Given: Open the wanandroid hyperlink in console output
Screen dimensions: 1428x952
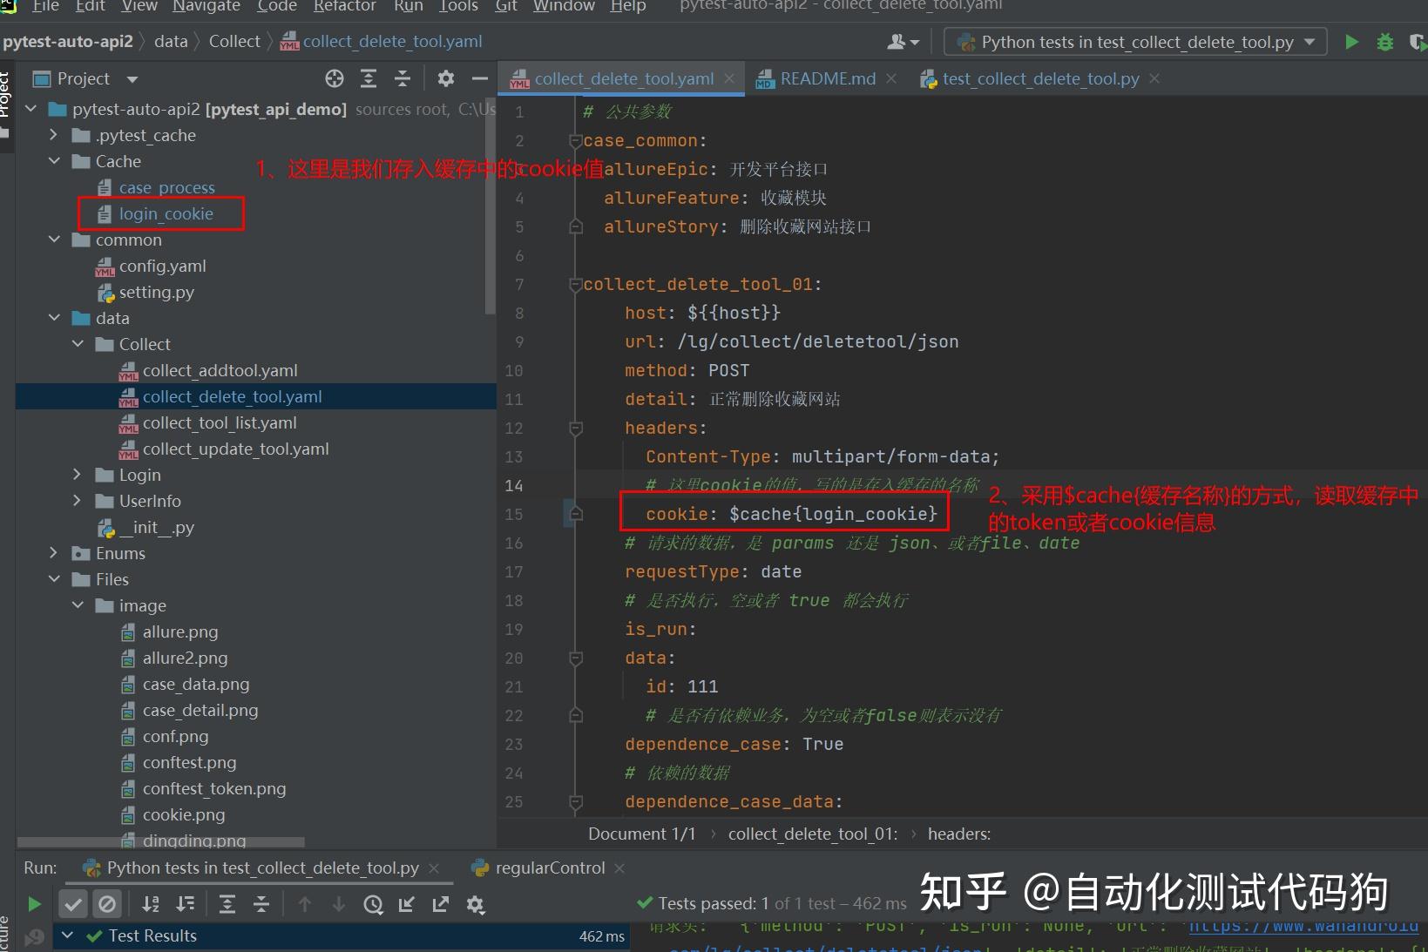Looking at the screenshot, I should [1303, 925].
